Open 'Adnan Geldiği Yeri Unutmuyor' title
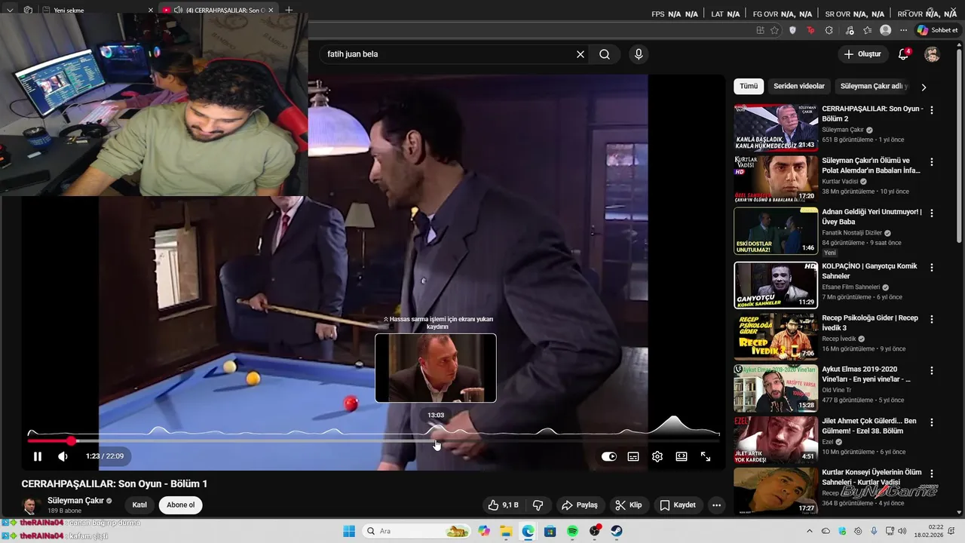 (x=872, y=216)
